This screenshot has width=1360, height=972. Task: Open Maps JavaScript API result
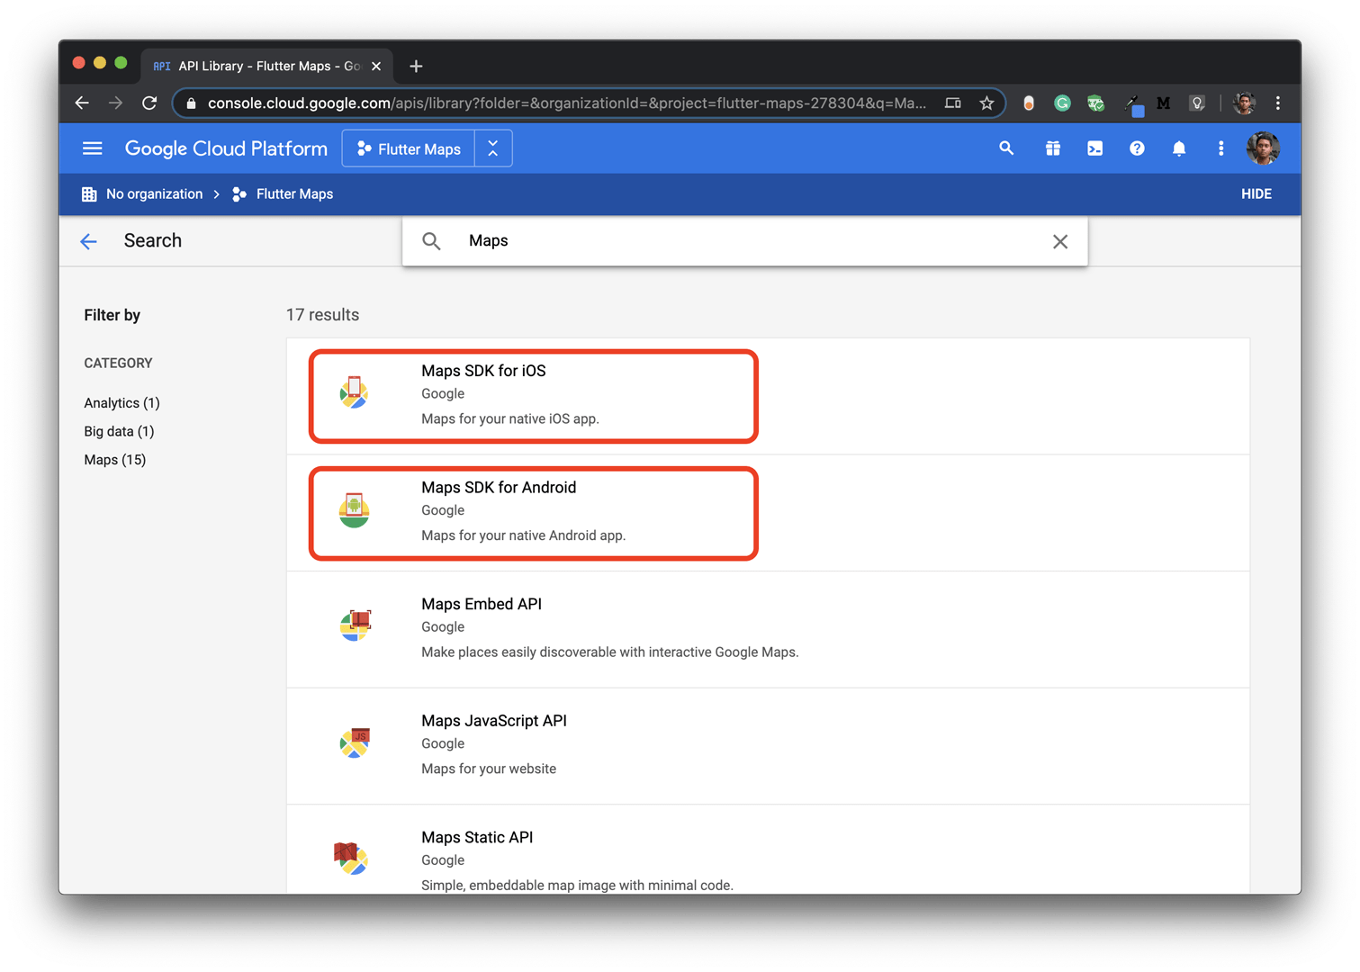pos(768,746)
